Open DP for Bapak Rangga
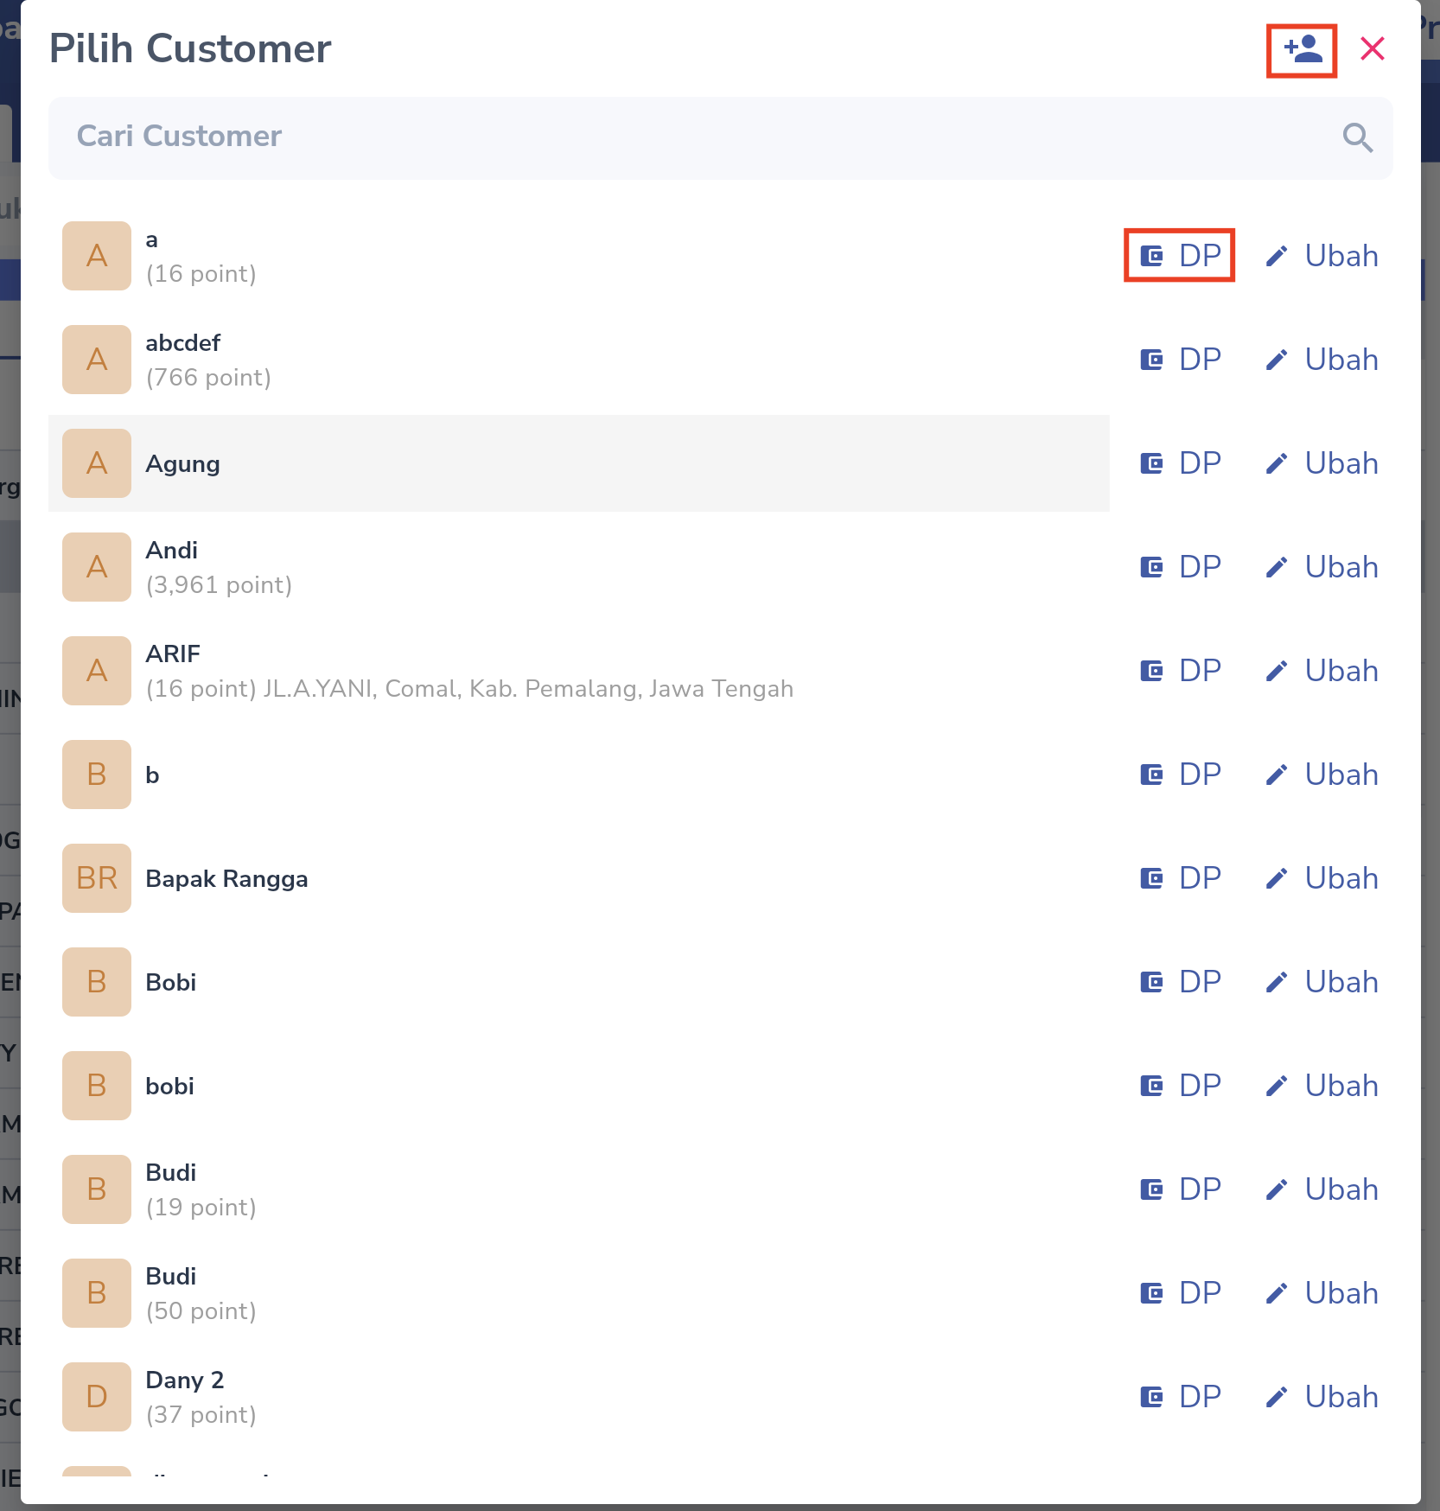 pos(1180,878)
